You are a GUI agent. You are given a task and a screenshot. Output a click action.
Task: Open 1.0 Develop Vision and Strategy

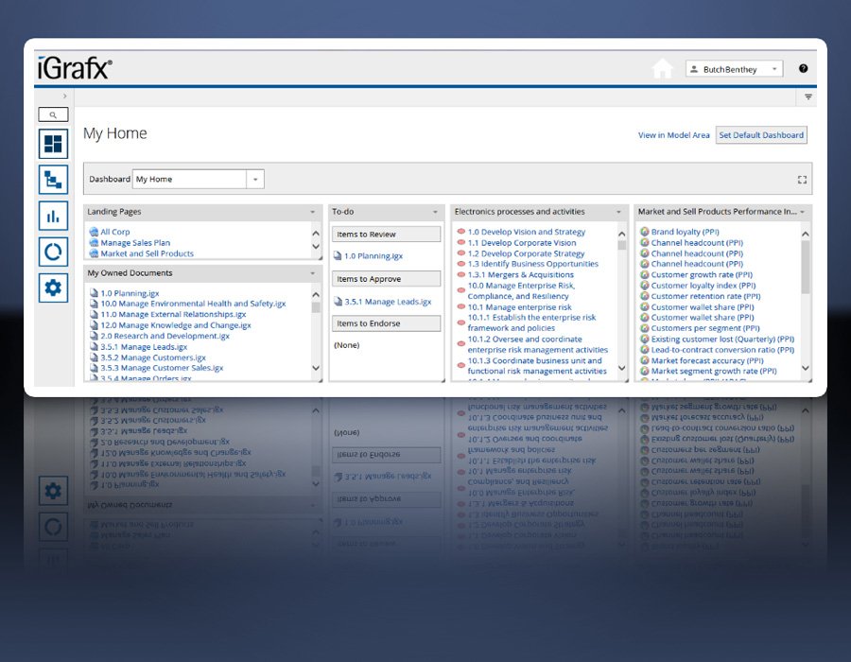[x=527, y=232]
